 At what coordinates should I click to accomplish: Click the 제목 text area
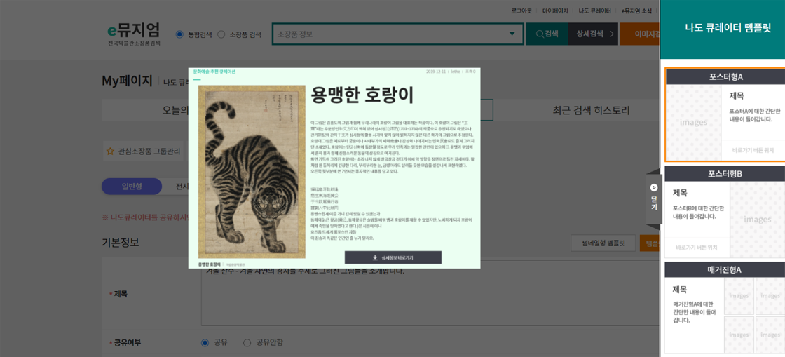430,293
